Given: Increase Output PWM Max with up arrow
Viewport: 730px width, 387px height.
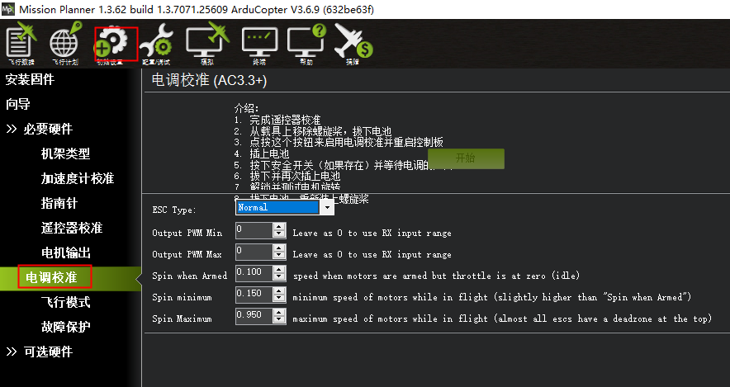Looking at the screenshot, I should pos(279,248).
